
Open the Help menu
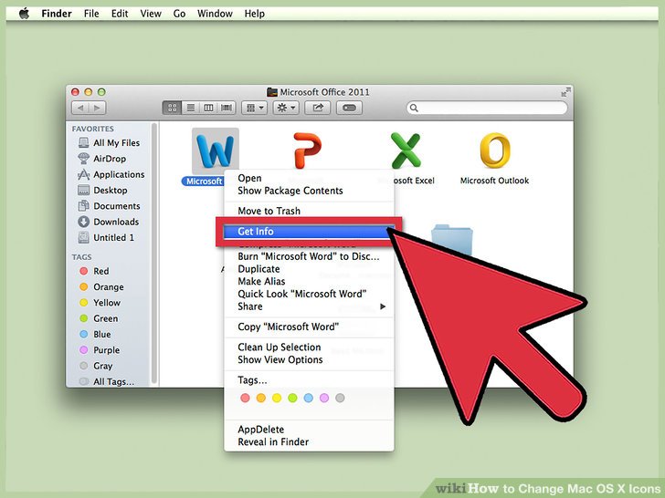pyautogui.click(x=255, y=14)
